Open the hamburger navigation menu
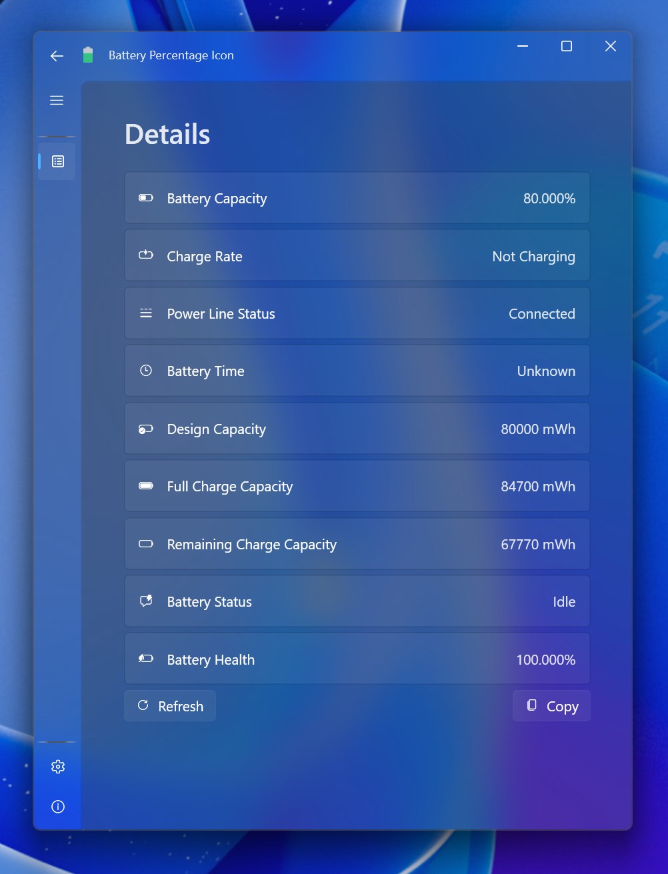Image resolution: width=668 pixels, height=874 pixels. [x=57, y=100]
